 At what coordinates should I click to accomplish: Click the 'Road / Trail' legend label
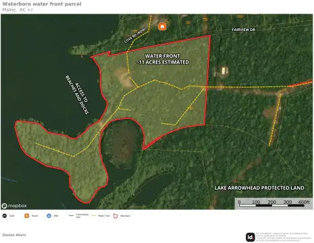tap(104, 216)
